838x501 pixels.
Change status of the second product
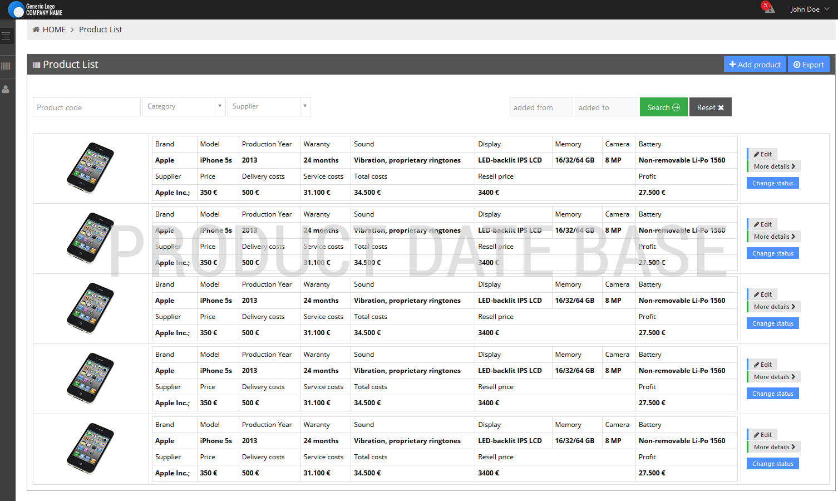(x=773, y=253)
